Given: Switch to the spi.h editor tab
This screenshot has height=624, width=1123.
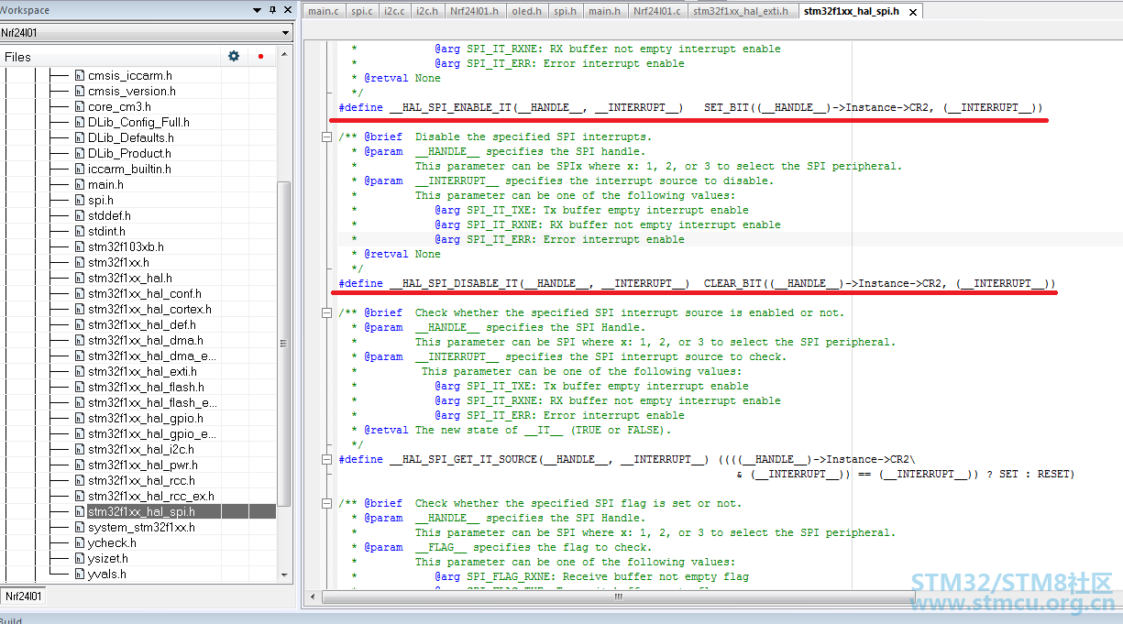Looking at the screenshot, I should click(x=566, y=11).
